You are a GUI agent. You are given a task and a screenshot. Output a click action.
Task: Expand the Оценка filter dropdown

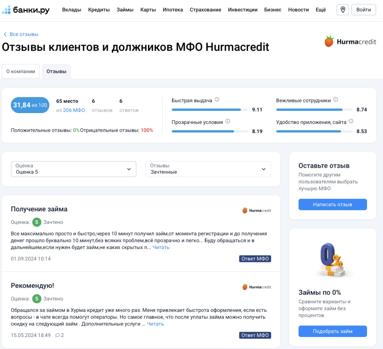pyautogui.click(x=74, y=169)
